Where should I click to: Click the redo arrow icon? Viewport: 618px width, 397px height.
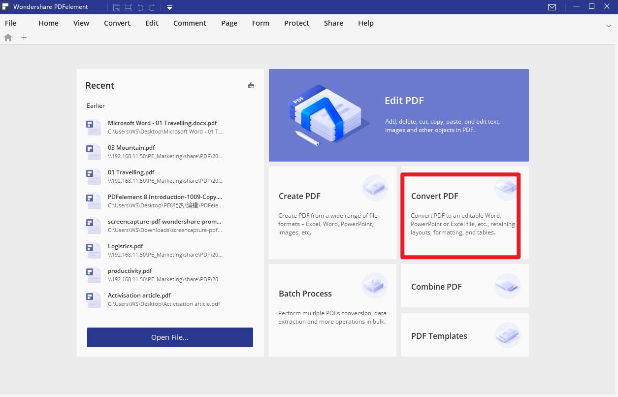click(152, 7)
